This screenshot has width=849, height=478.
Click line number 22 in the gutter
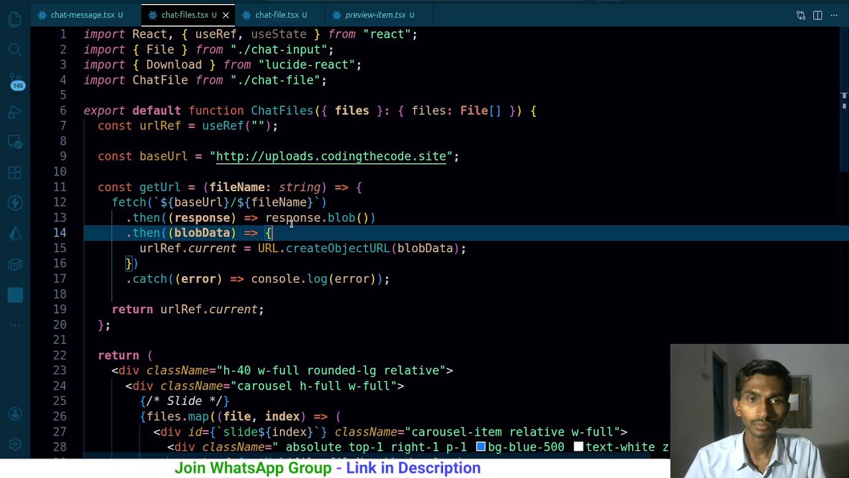pos(60,355)
